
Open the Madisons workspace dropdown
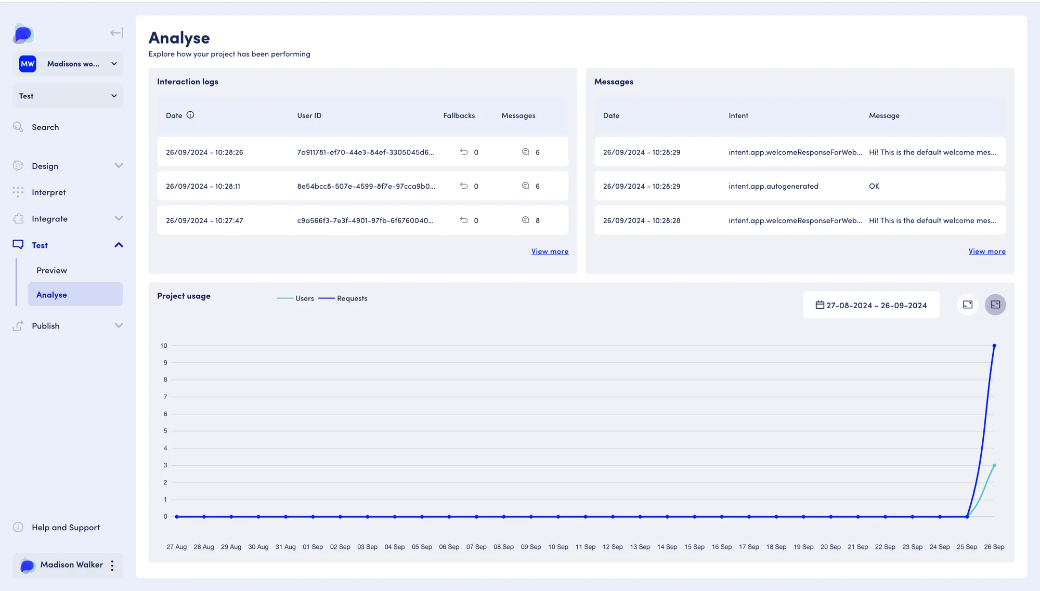[68, 64]
